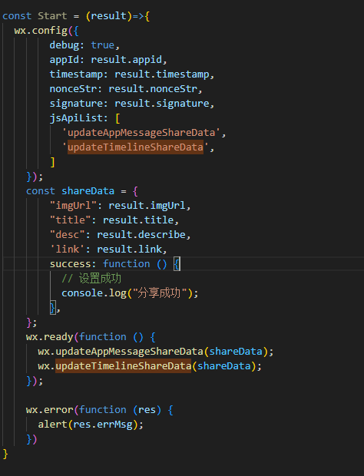Click the yellow closing bracket of jsApiList
Viewport: 364px width, 476px height.
pos(52,162)
